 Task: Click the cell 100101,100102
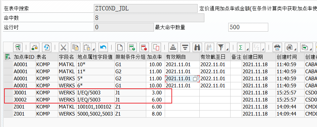(95, 107)
